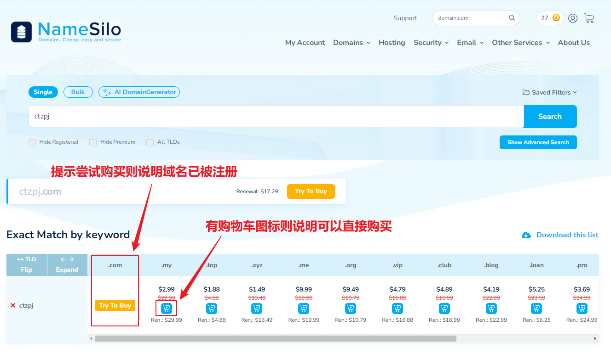Click the NameSilo logo
The image size is (611, 359).
click(x=66, y=31)
